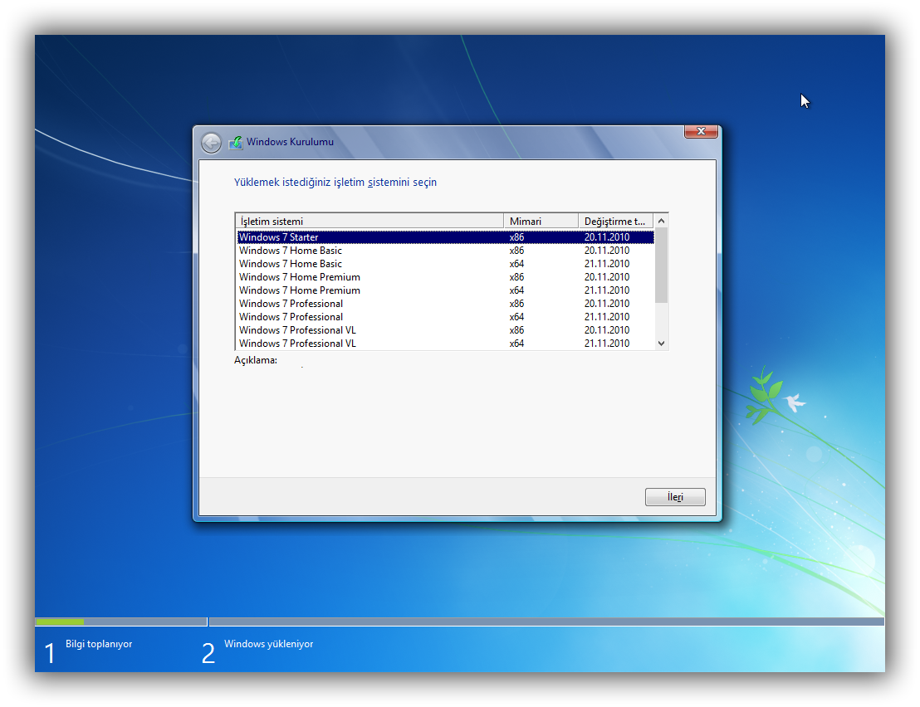This screenshot has height=707, width=920.
Task: Select the Windows 7 Home Premium x64 row
Action: [445, 290]
